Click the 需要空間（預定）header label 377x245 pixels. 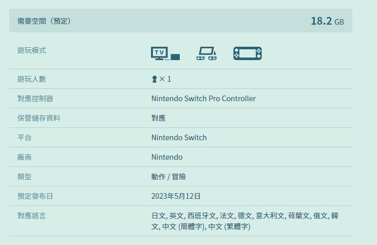[44, 21]
